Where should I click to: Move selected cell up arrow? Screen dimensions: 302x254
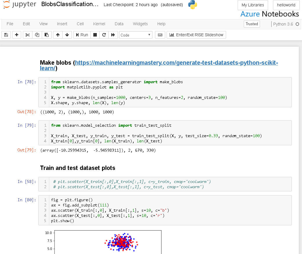[x=58, y=35]
